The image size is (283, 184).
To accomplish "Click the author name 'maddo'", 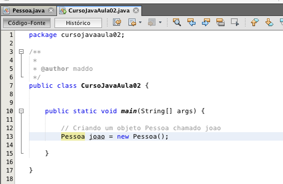I will tap(83, 69).
